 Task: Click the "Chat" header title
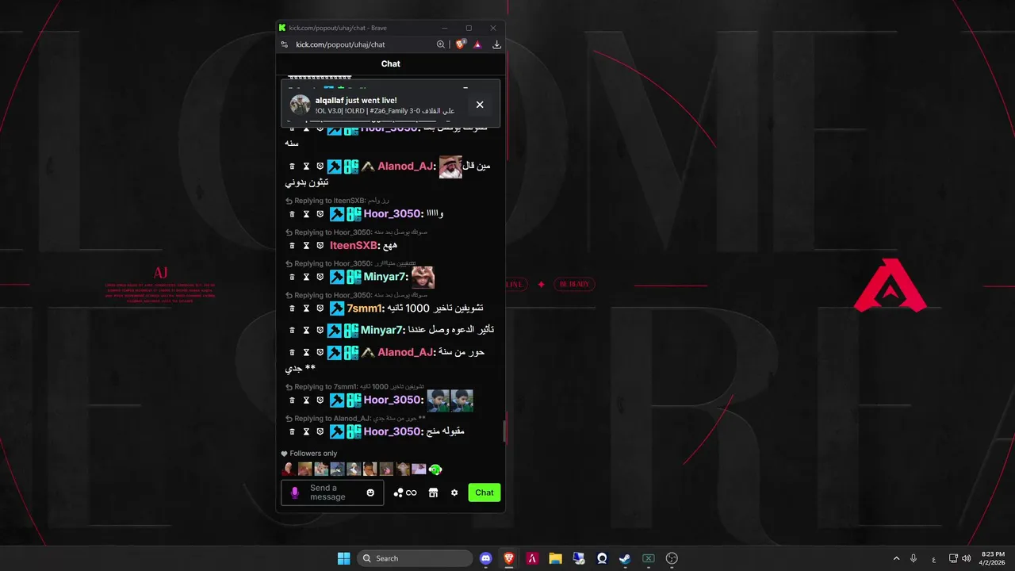(x=390, y=64)
